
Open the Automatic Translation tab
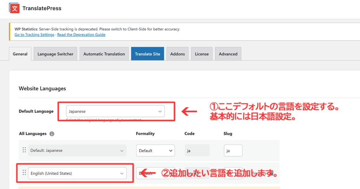(104, 54)
